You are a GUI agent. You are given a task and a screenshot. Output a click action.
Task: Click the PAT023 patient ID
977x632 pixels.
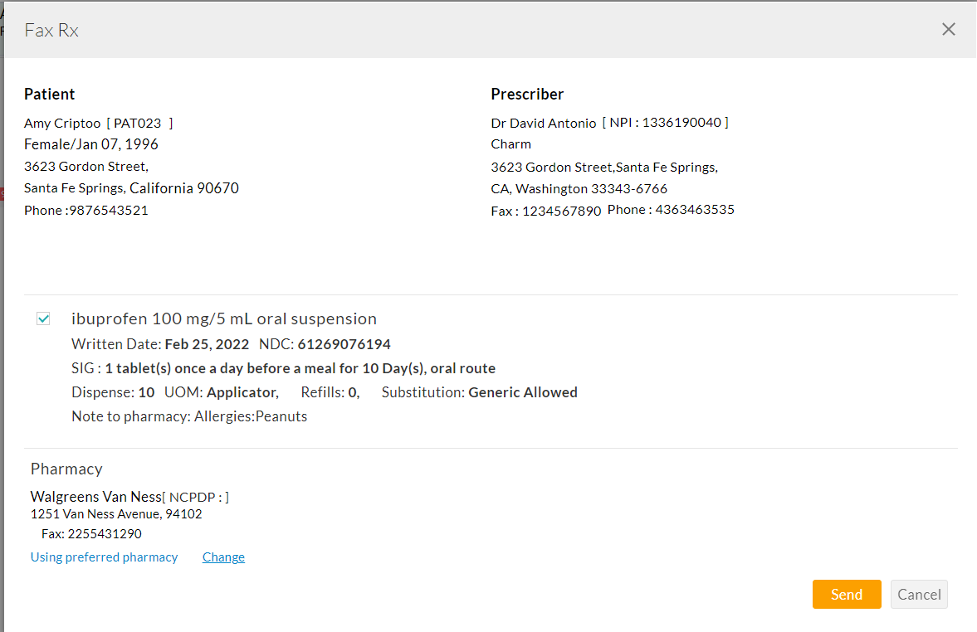[x=138, y=123]
